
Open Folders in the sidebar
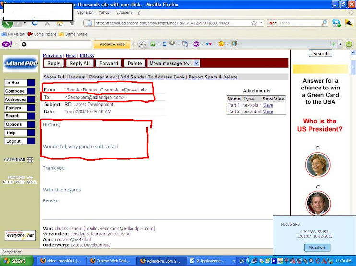coord(20,108)
